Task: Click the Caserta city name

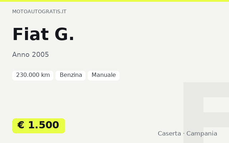Action: click(169, 133)
